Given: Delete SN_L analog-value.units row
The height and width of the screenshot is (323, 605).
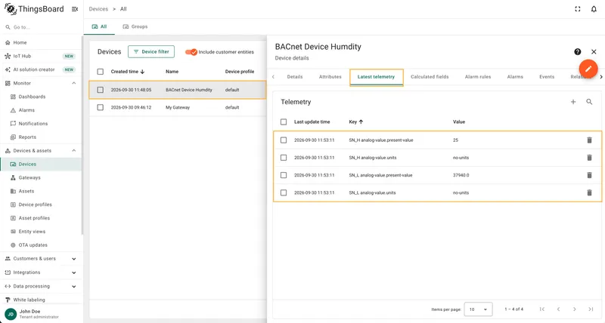Looking at the screenshot, I should (589, 192).
